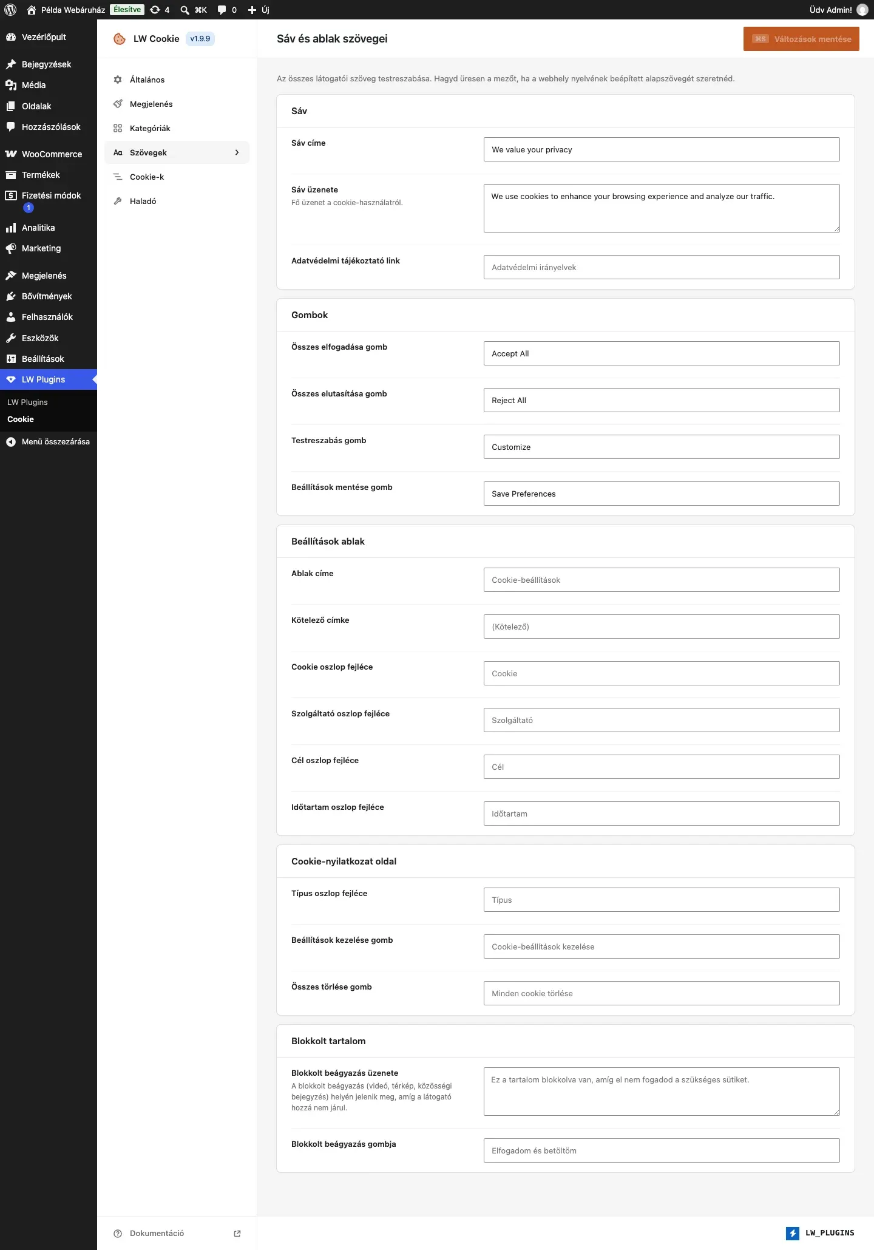Click the LW_PLUGINS lightning logo
Screen dimensions: 874x1250
(793, 1233)
